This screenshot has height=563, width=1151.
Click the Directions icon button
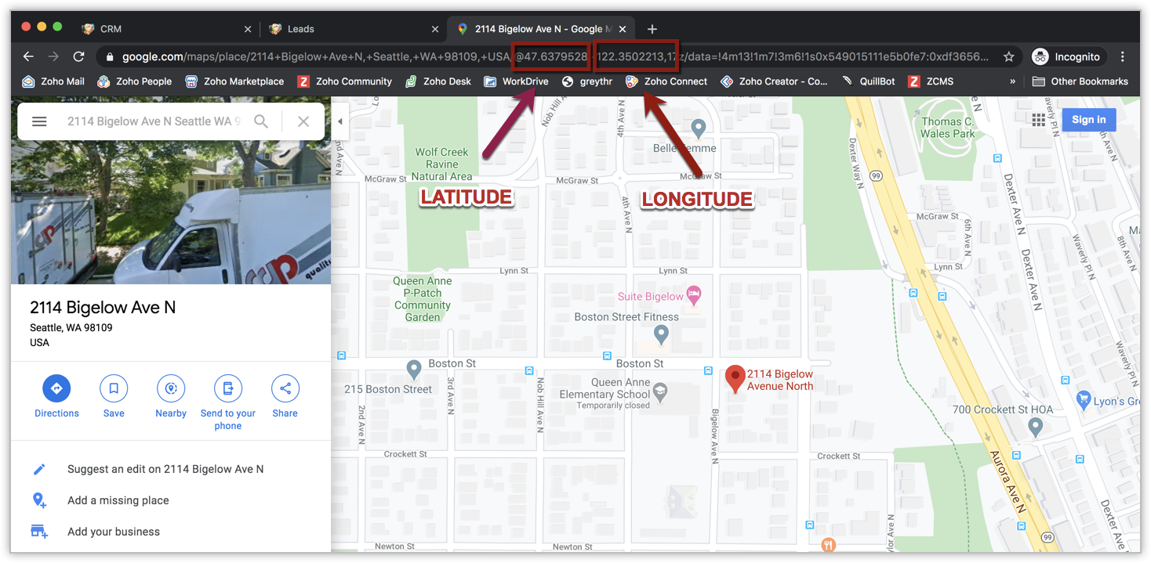pyautogui.click(x=56, y=388)
